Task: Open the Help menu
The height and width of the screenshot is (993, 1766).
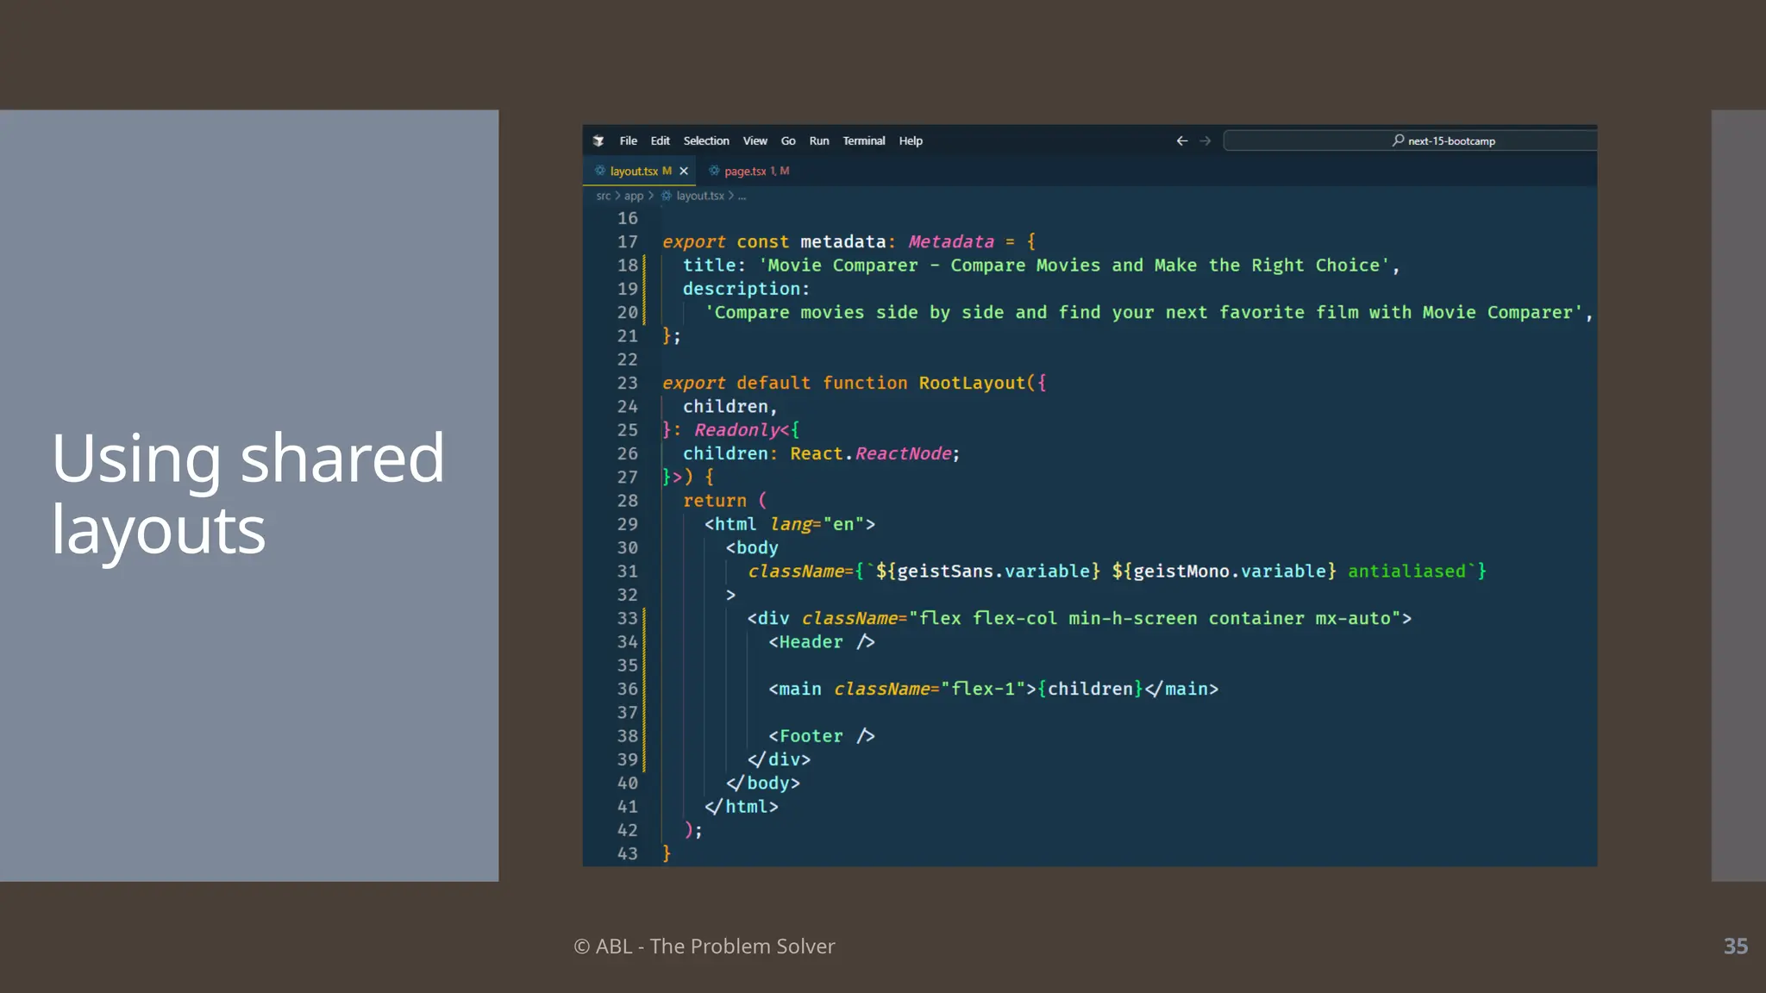Action: [x=911, y=141]
